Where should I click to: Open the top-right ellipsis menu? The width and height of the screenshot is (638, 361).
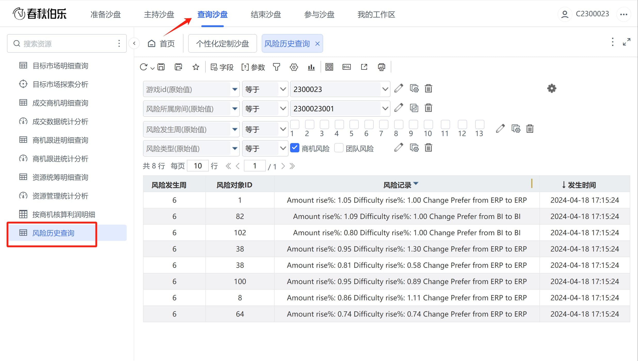[x=624, y=14]
